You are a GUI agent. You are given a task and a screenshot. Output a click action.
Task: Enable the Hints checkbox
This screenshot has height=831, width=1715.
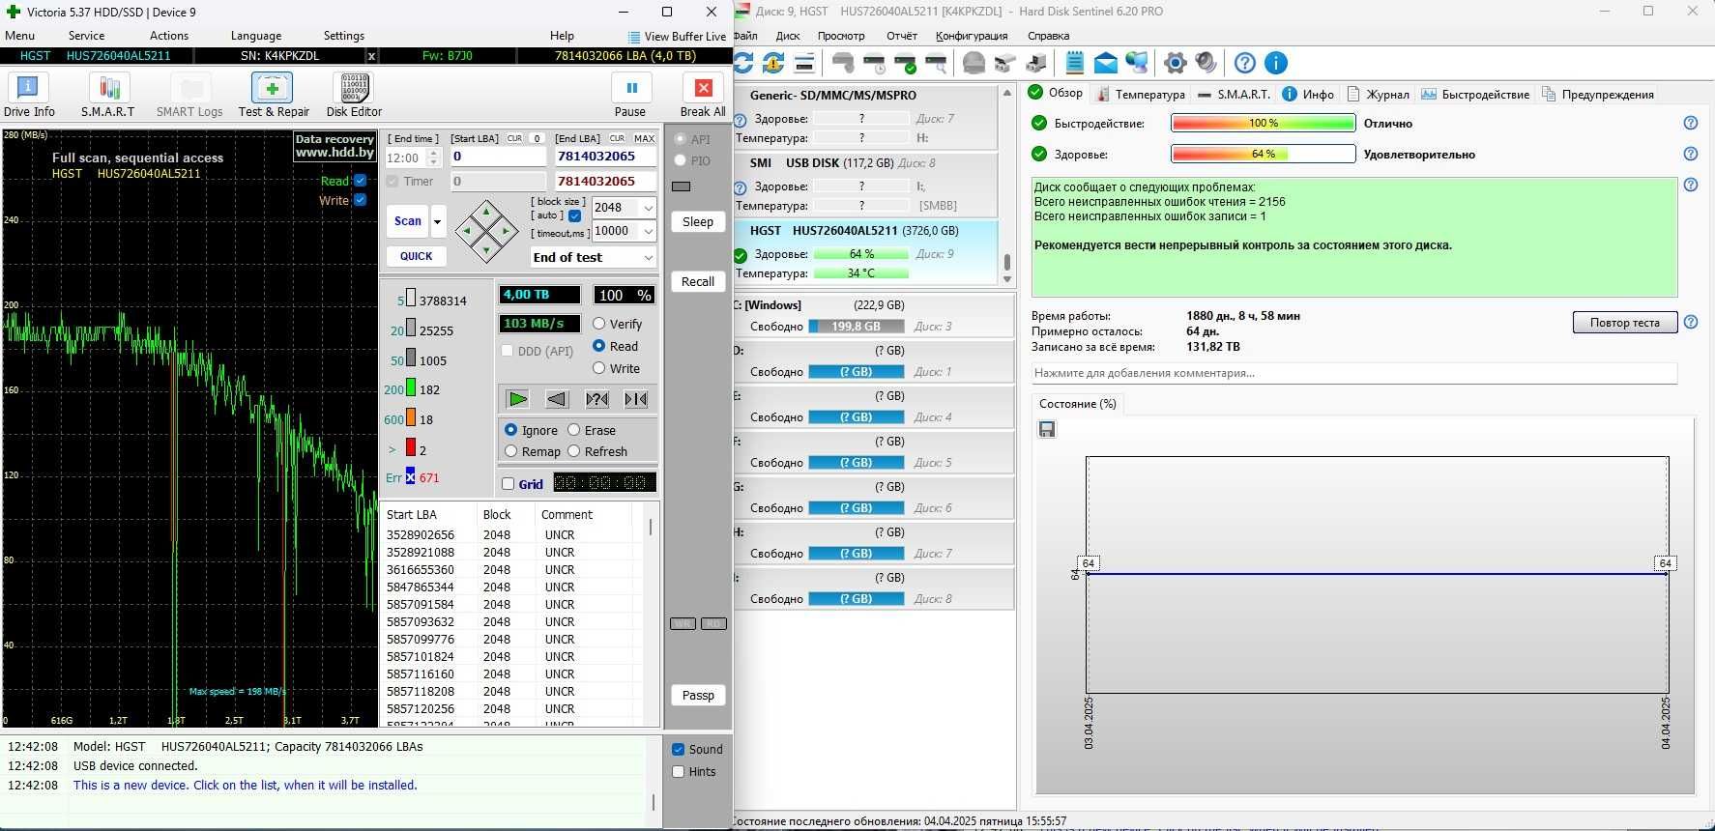679,772
